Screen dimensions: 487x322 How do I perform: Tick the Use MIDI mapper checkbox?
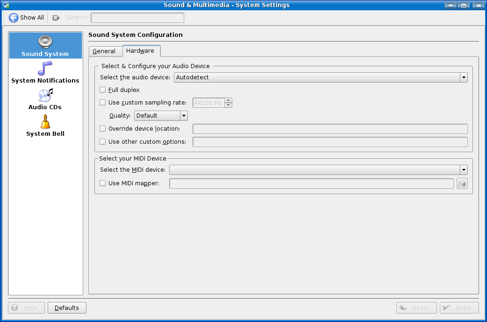[103, 183]
